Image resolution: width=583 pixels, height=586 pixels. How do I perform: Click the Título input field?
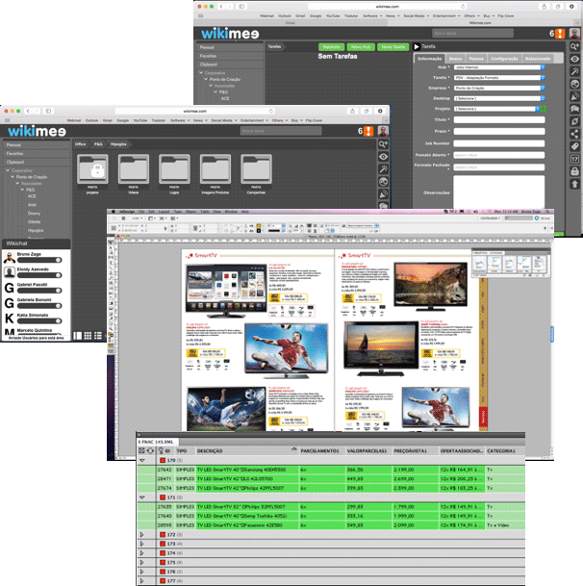pyautogui.click(x=499, y=120)
